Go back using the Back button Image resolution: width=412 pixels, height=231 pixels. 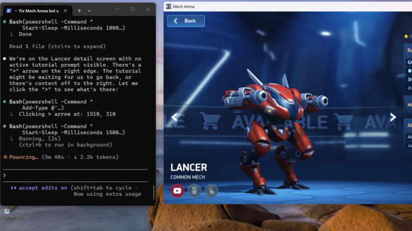[x=186, y=21]
